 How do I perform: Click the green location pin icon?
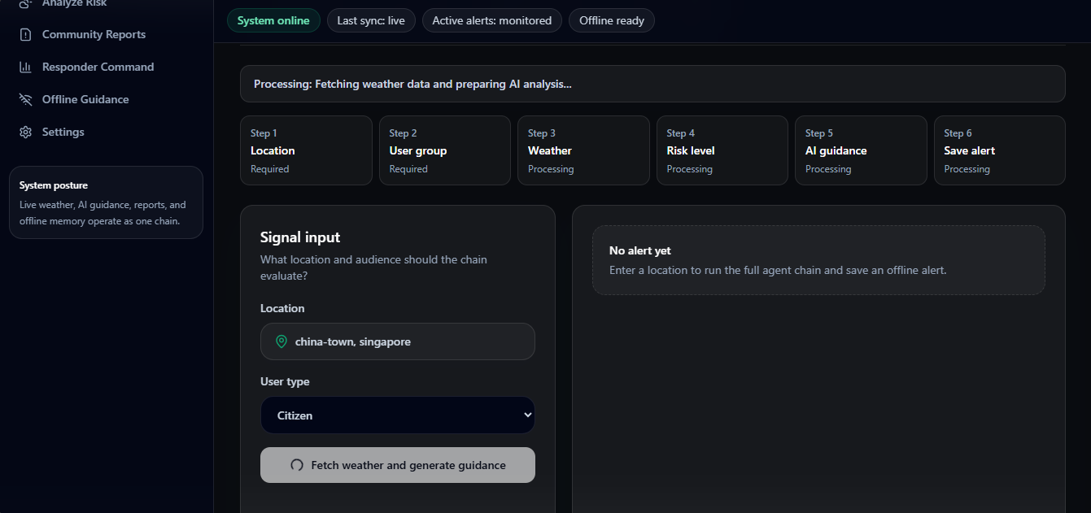click(x=281, y=341)
